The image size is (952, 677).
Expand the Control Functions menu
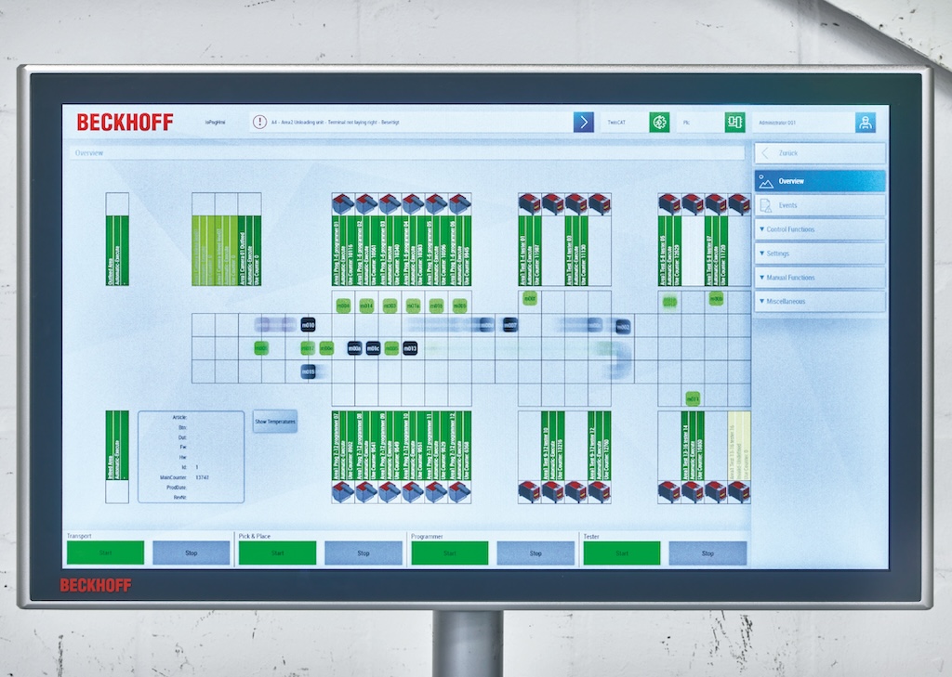(820, 229)
